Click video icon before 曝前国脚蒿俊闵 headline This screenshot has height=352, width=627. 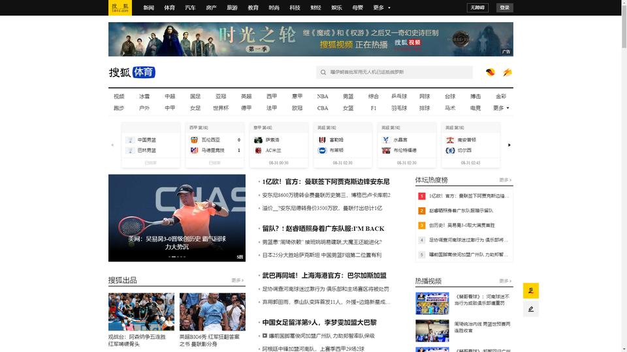click(x=265, y=336)
